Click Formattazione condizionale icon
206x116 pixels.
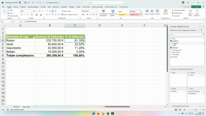[x=104, y=11]
